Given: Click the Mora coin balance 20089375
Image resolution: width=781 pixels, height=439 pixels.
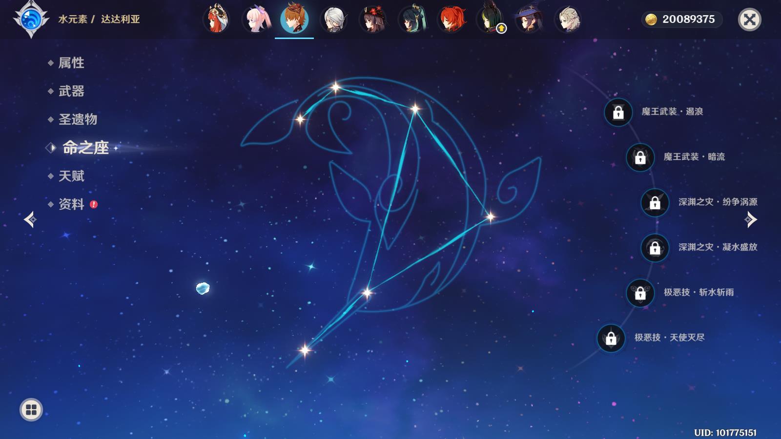Looking at the screenshot, I should [x=681, y=20].
